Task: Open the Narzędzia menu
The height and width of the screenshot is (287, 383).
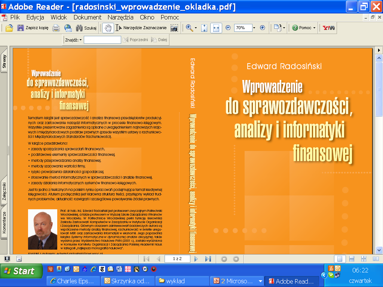Action: pos(120,17)
